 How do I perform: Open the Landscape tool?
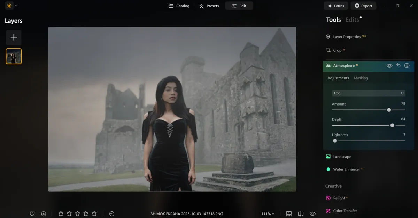pos(341,157)
